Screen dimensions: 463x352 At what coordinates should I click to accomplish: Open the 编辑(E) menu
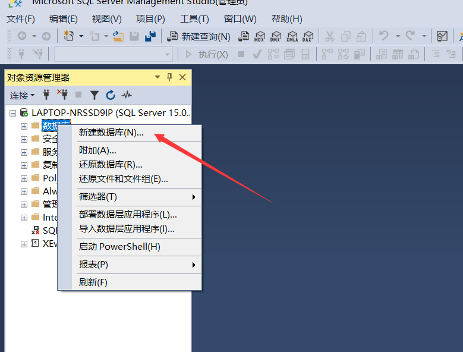coord(64,19)
